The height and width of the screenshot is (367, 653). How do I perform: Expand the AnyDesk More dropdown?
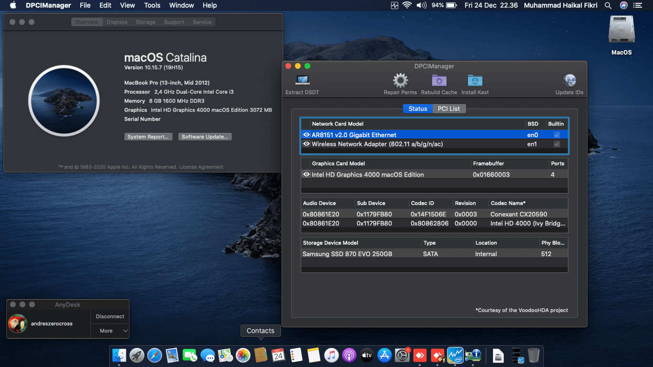[110, 331]
